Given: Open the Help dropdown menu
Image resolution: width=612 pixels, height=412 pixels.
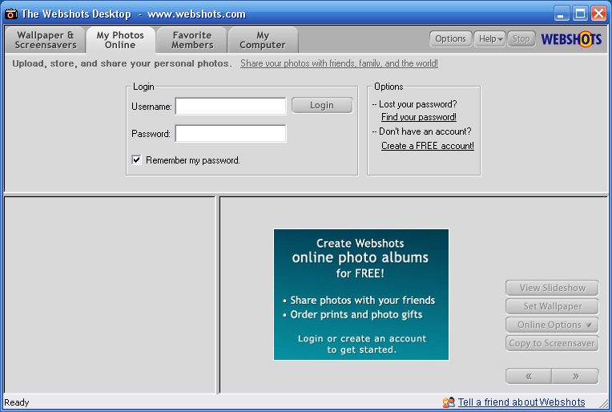Looking at the screenshot, I should point(490,38).
